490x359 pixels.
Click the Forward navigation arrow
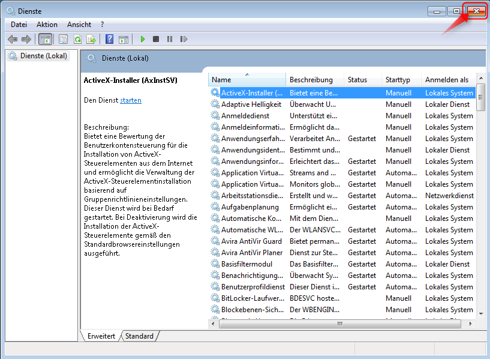(26, 38)
